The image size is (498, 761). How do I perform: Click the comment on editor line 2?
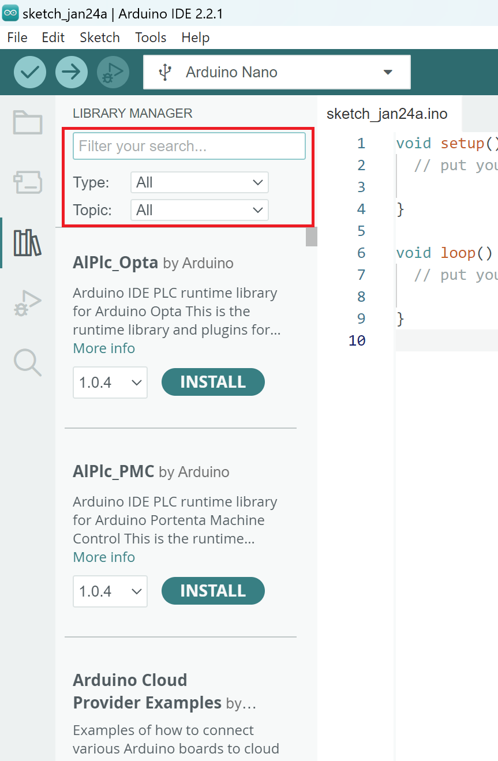[x=456, y=166]
